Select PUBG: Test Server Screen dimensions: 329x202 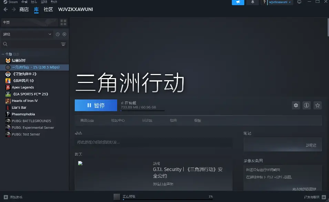pyautogui.click(x=34, y=134)
